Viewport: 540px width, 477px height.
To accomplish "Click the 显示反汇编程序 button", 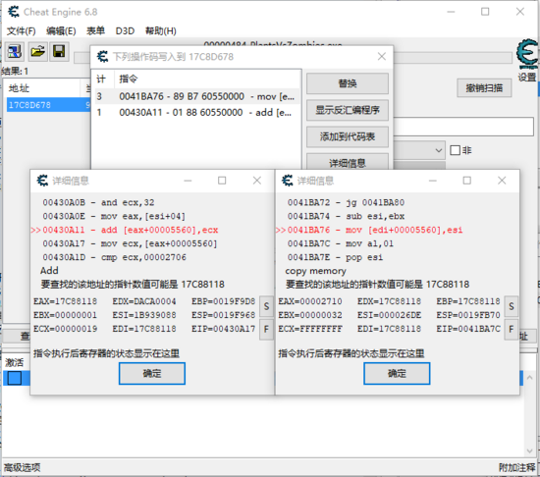I will point(348,110).
